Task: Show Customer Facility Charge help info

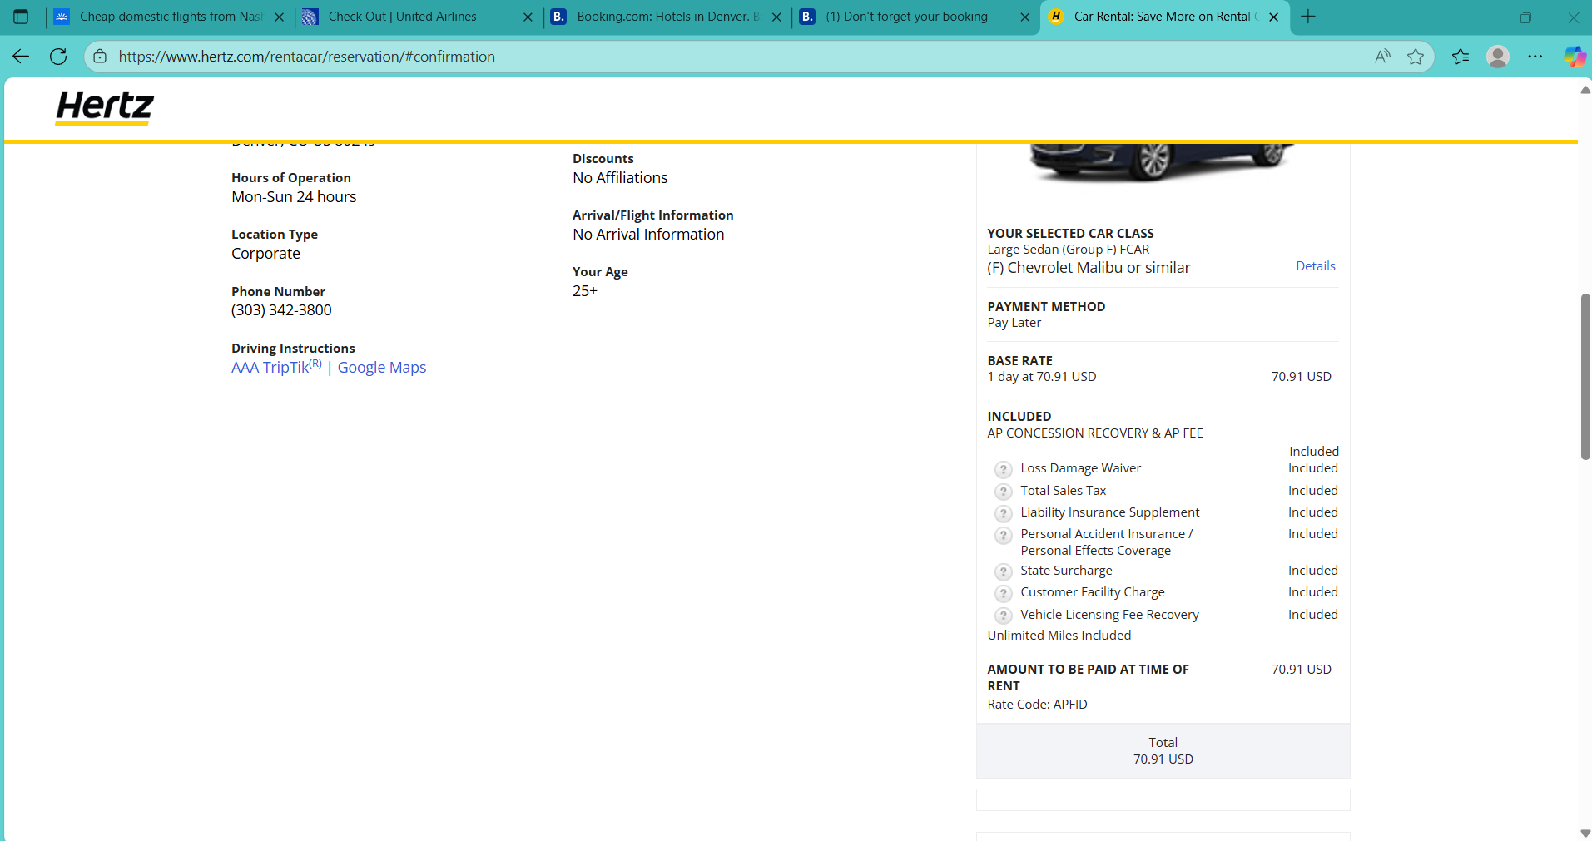Action: pos(1004,593)
